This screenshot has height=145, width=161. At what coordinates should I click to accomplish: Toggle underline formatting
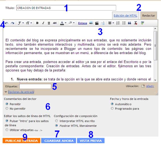pos(49,23)
